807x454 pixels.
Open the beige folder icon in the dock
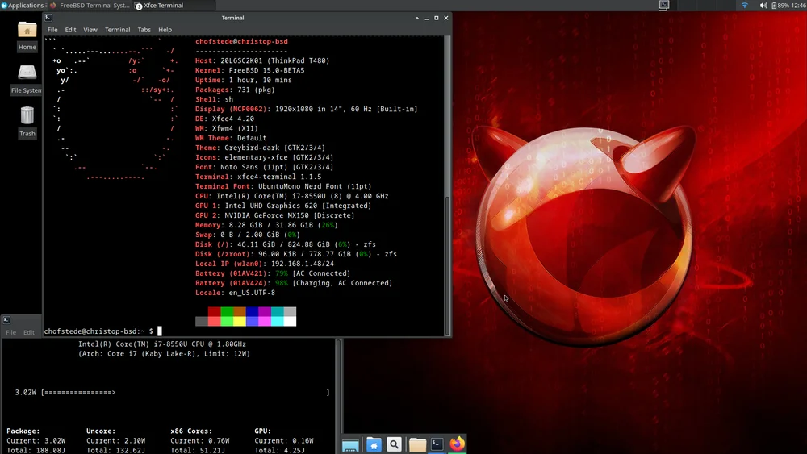(417, 445)
